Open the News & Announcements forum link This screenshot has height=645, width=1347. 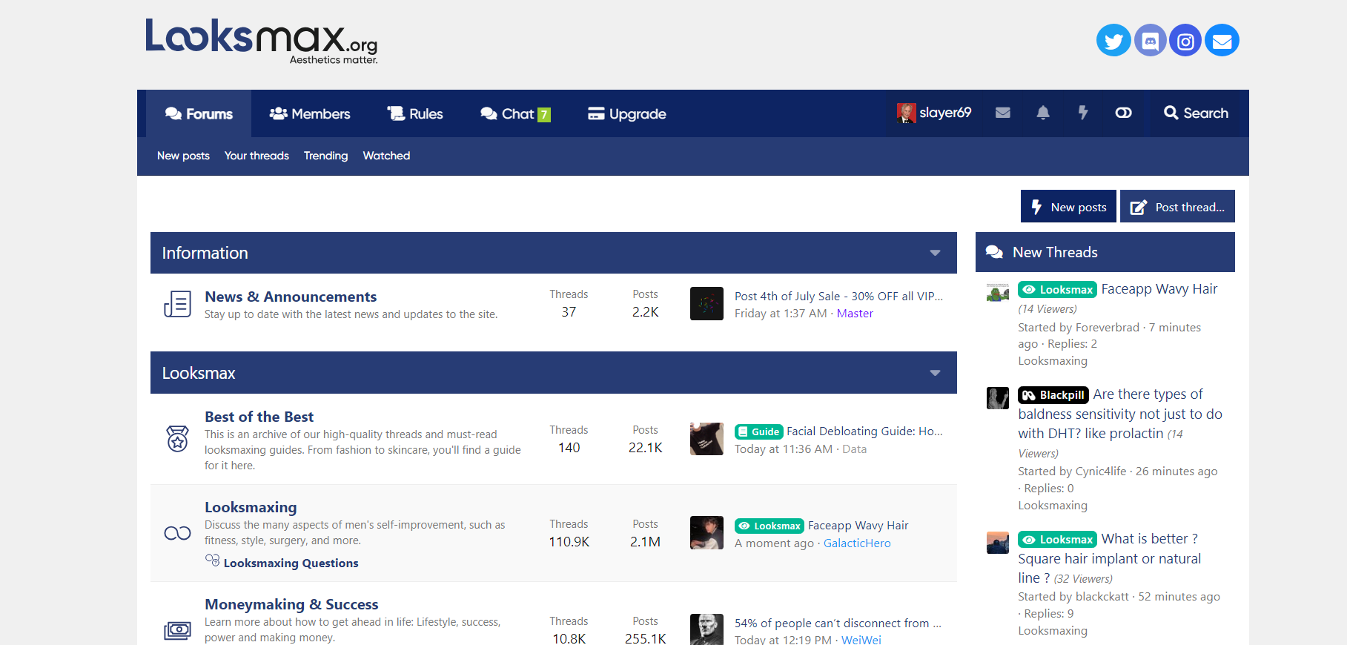click(291, 297)
